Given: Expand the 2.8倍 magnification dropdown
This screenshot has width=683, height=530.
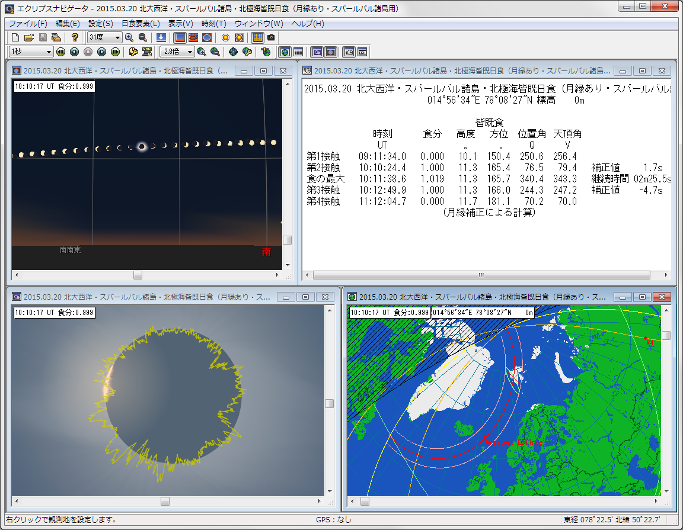Looking at the screenshot, I should click(189, 52).
